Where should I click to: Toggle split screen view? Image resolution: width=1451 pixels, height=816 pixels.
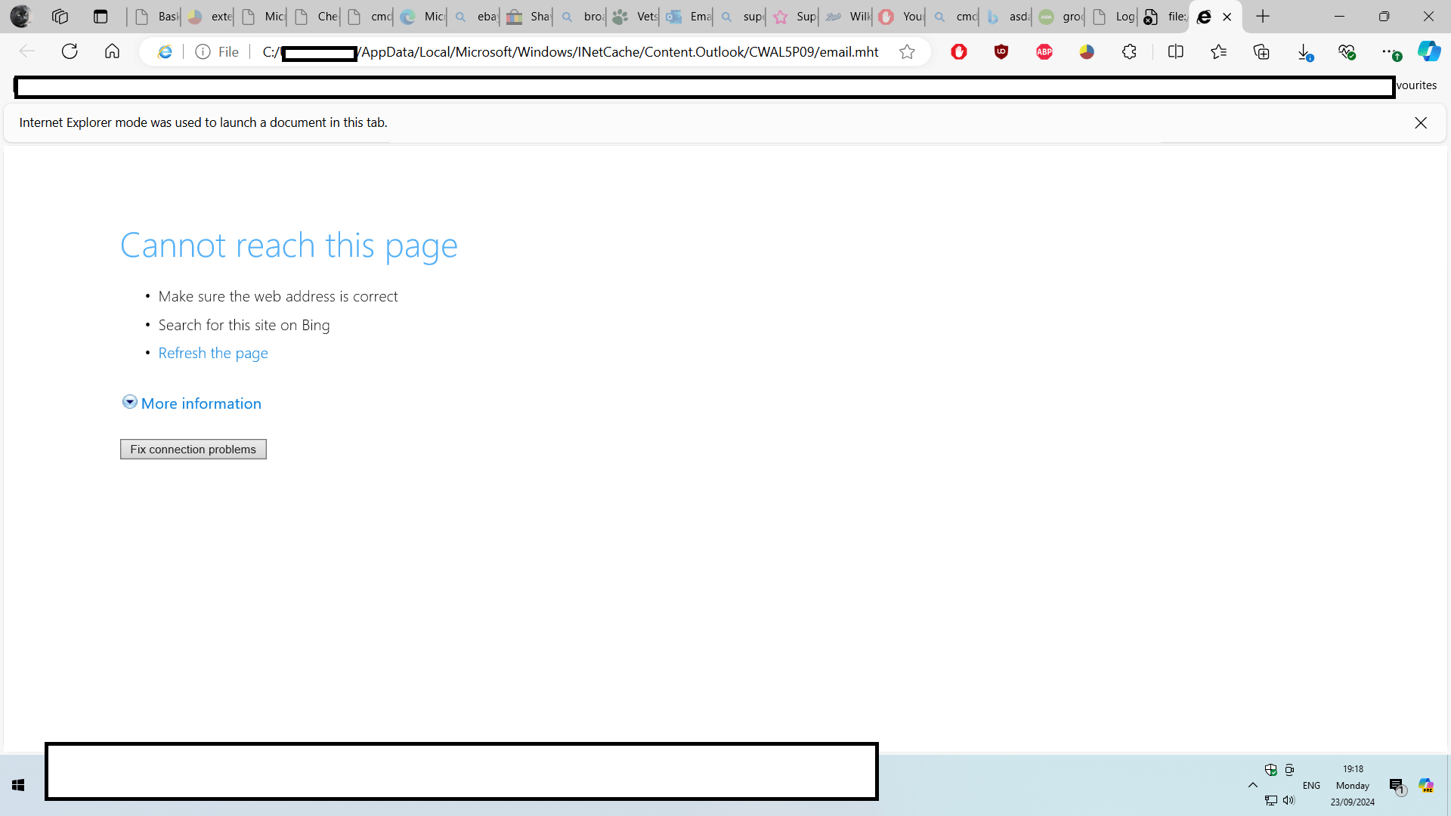[x=1176, y=52]
